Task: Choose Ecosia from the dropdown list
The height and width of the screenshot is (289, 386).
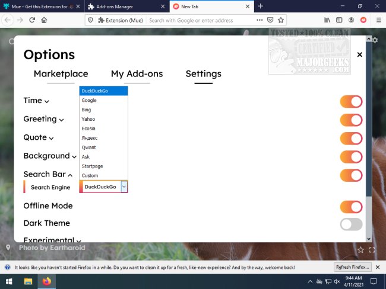Action: pyautogui.click(x=103, y=129)
